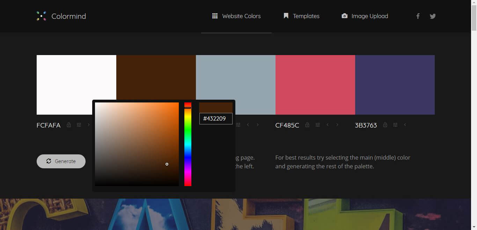
Task: Shift FCFAFA right using its chevron
Action: (x=88, y=124)
